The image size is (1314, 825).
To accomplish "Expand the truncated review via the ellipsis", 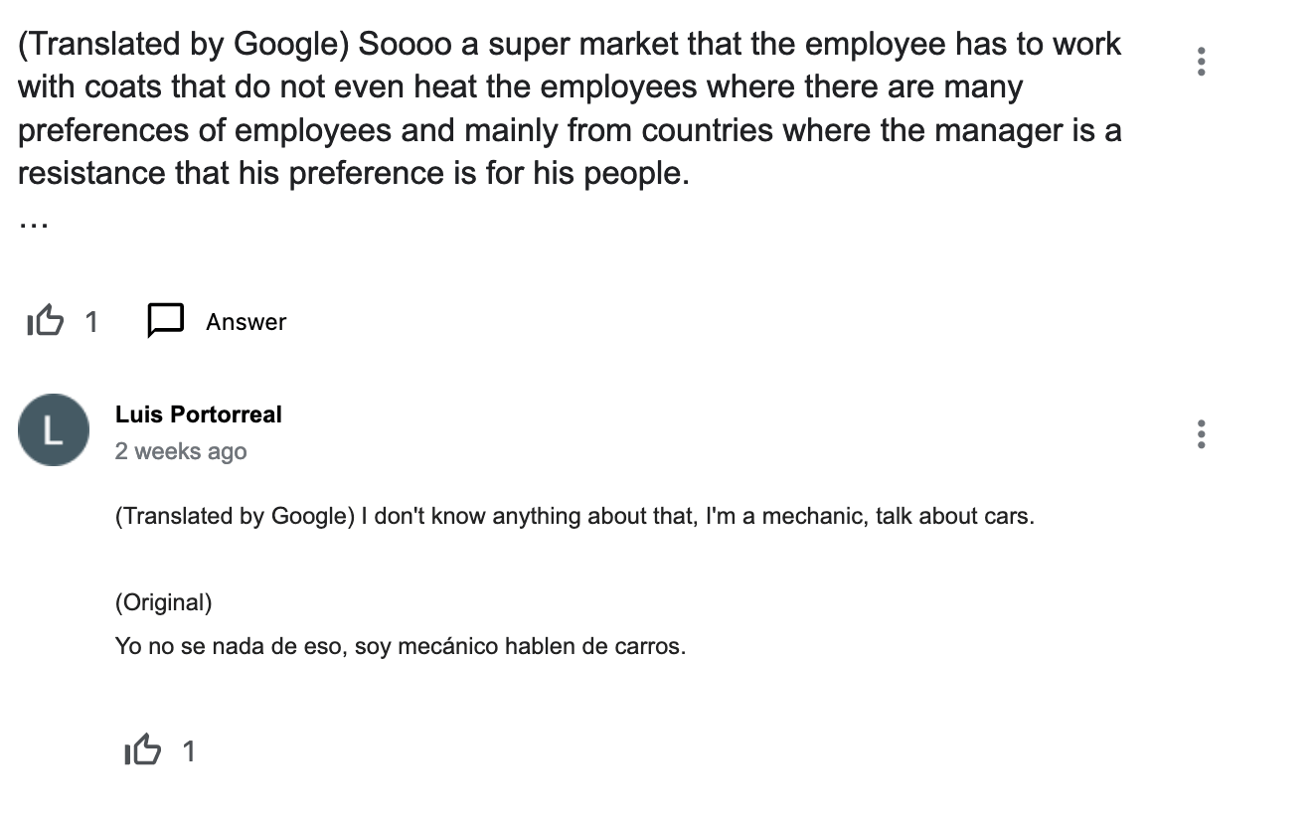I will click(x=33, y=222).
